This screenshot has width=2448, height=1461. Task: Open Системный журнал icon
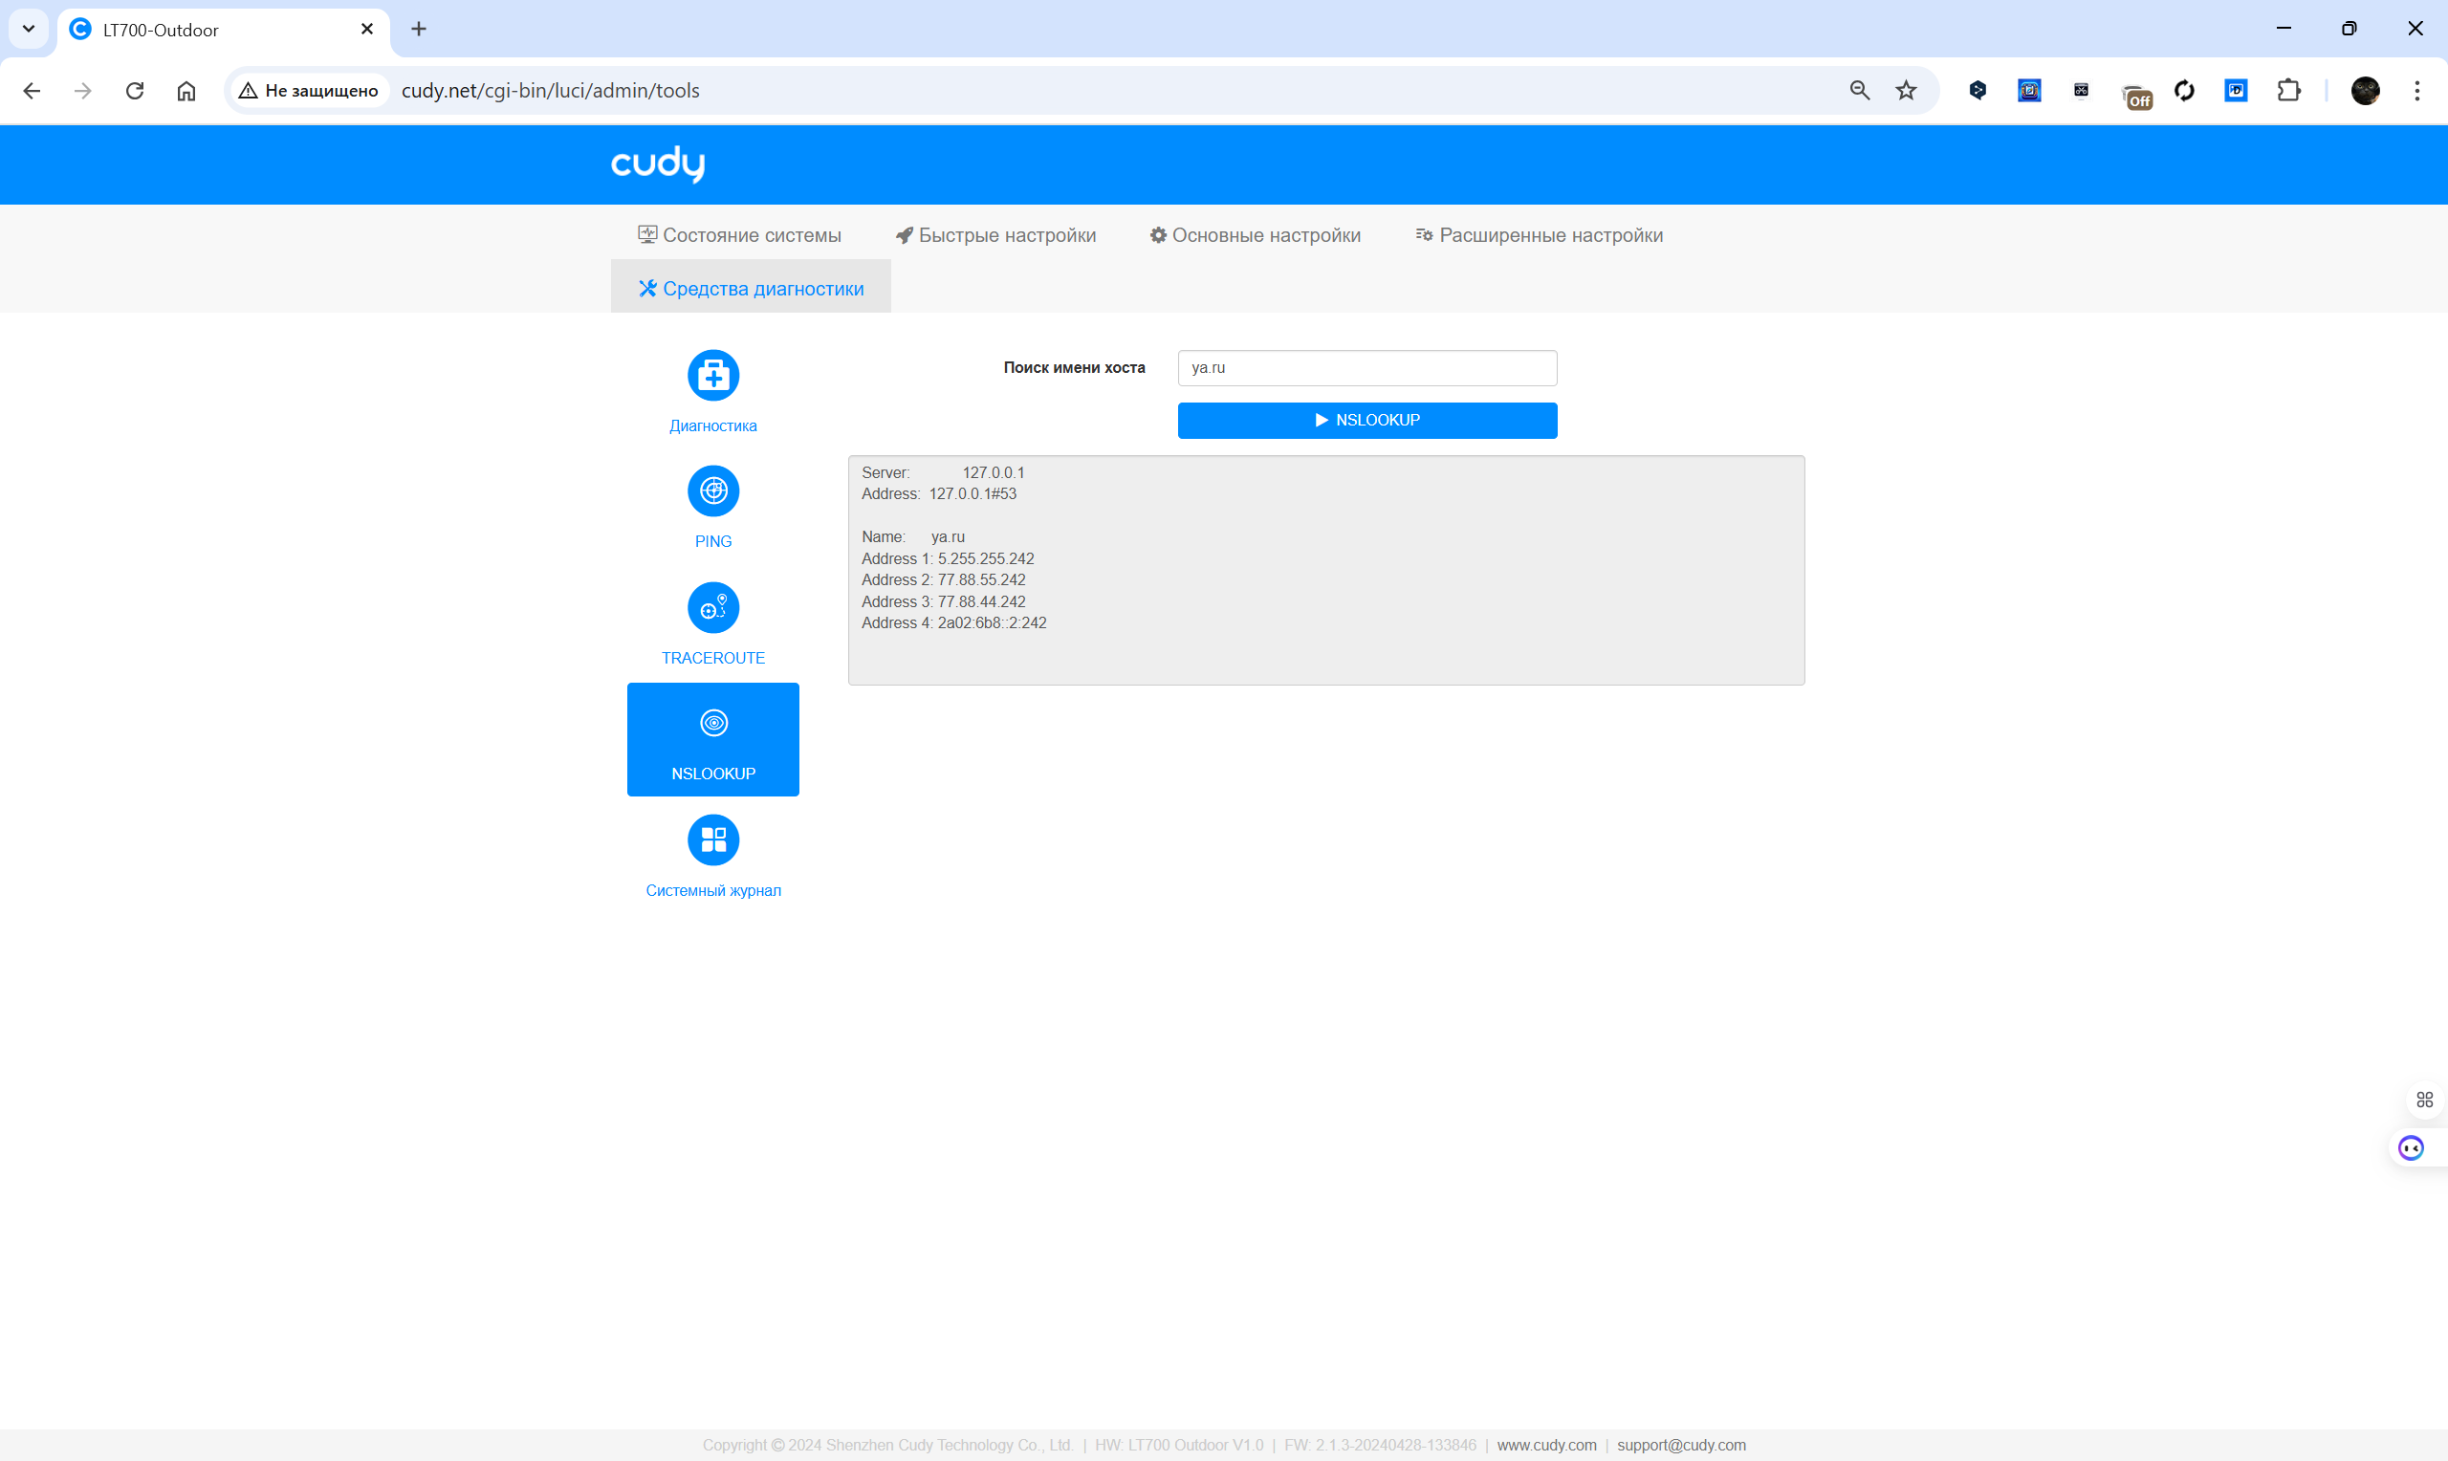(x=712, y=840)
